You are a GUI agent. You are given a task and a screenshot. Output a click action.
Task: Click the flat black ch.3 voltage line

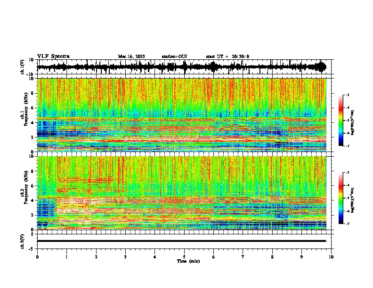(x=182, y=241)
